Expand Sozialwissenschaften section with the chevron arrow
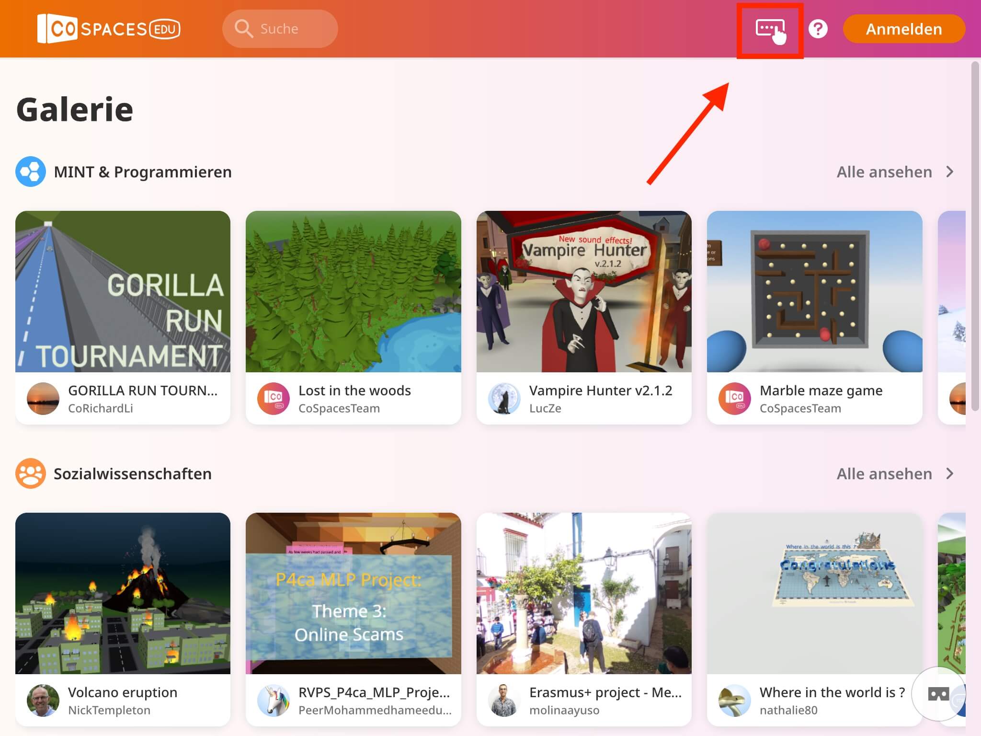981x736 pixels. click(950, 473)
